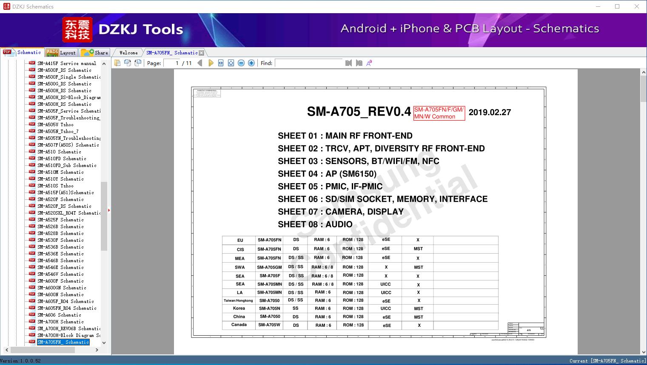
Task: Open SM-A515F(A51)Schematic
Action: point(66,192)
